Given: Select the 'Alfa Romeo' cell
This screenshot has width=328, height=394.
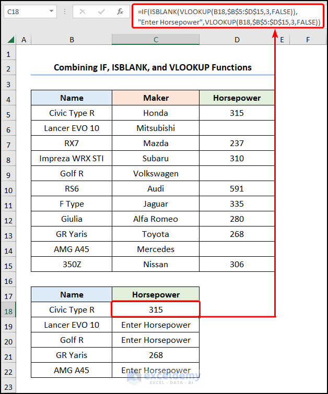Looking at the screenshot, I should (156, 219).
